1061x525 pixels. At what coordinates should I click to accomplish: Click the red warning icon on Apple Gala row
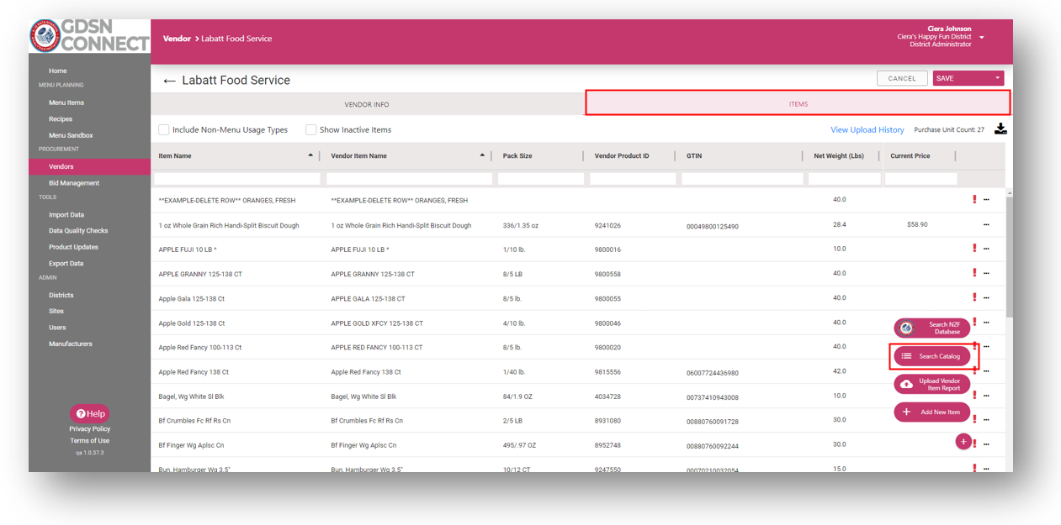coord(974,297)
